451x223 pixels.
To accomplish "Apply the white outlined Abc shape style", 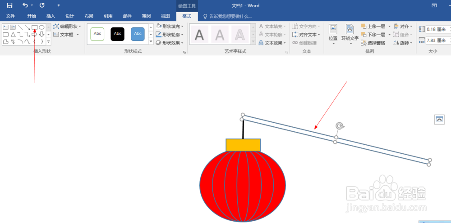I will (x=97, y=34).
